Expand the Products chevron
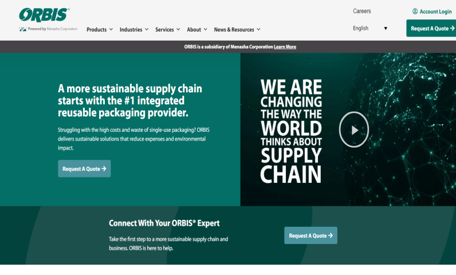Screen dimensions: 456x275 pyautogui.click(x=111, y=29)
